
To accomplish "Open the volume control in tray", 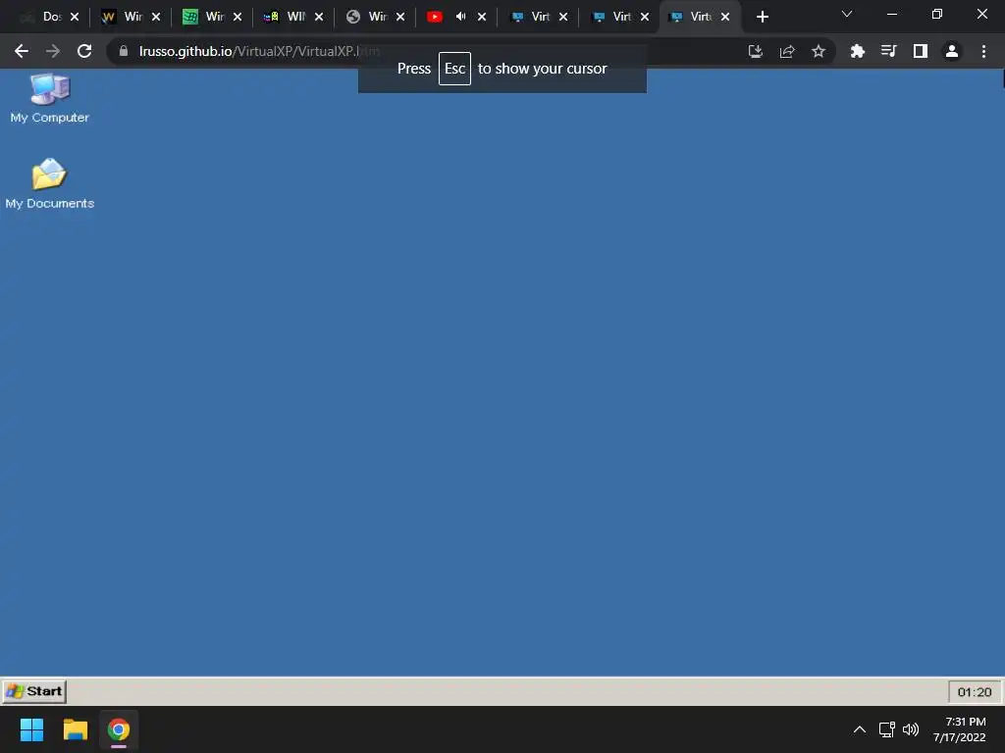I will pos(911,729).
